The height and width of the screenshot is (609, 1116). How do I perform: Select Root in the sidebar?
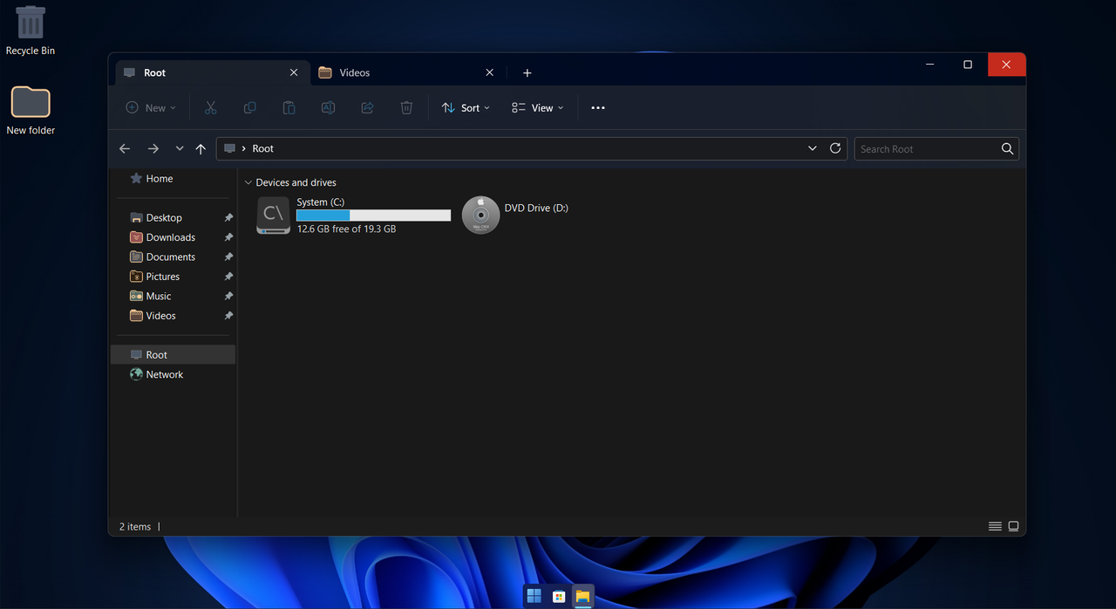tap(173, 354)
